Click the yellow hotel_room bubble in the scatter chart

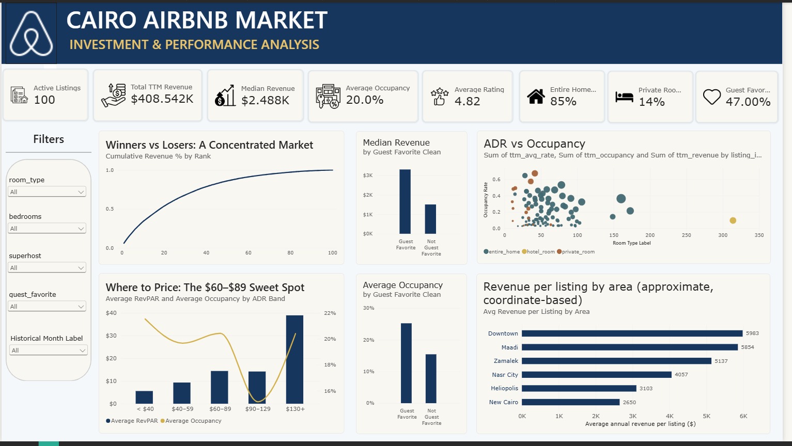coord(733,220)
